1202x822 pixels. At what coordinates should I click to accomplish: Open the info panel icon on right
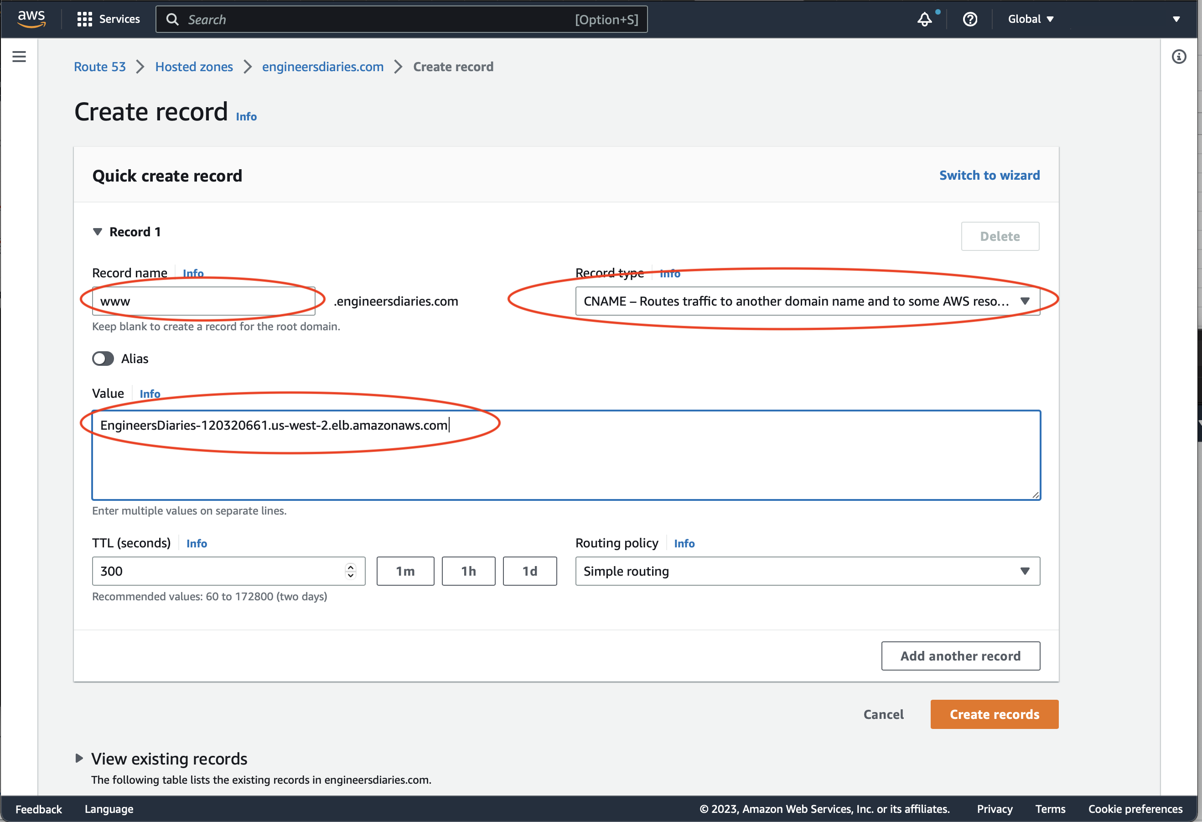tap(1179, 57)
